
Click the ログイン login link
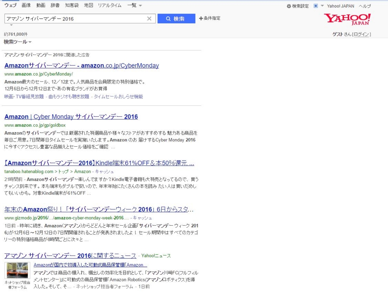(361, 34)
